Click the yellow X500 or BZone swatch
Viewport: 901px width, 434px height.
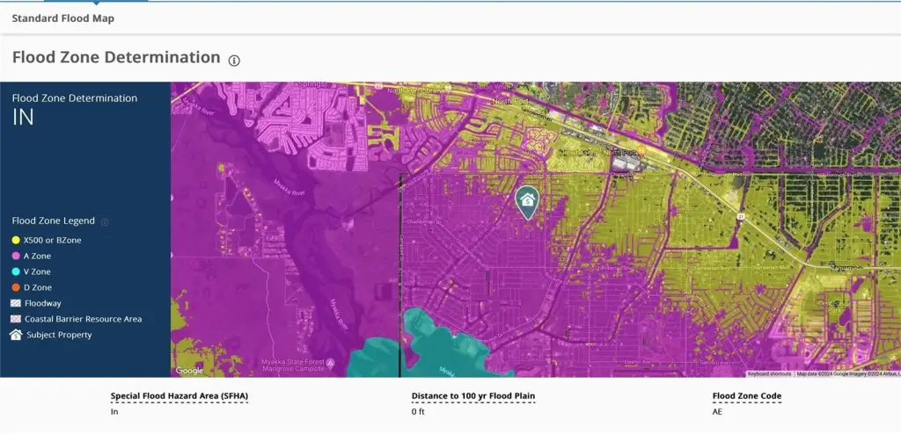(x=16, y=240)
